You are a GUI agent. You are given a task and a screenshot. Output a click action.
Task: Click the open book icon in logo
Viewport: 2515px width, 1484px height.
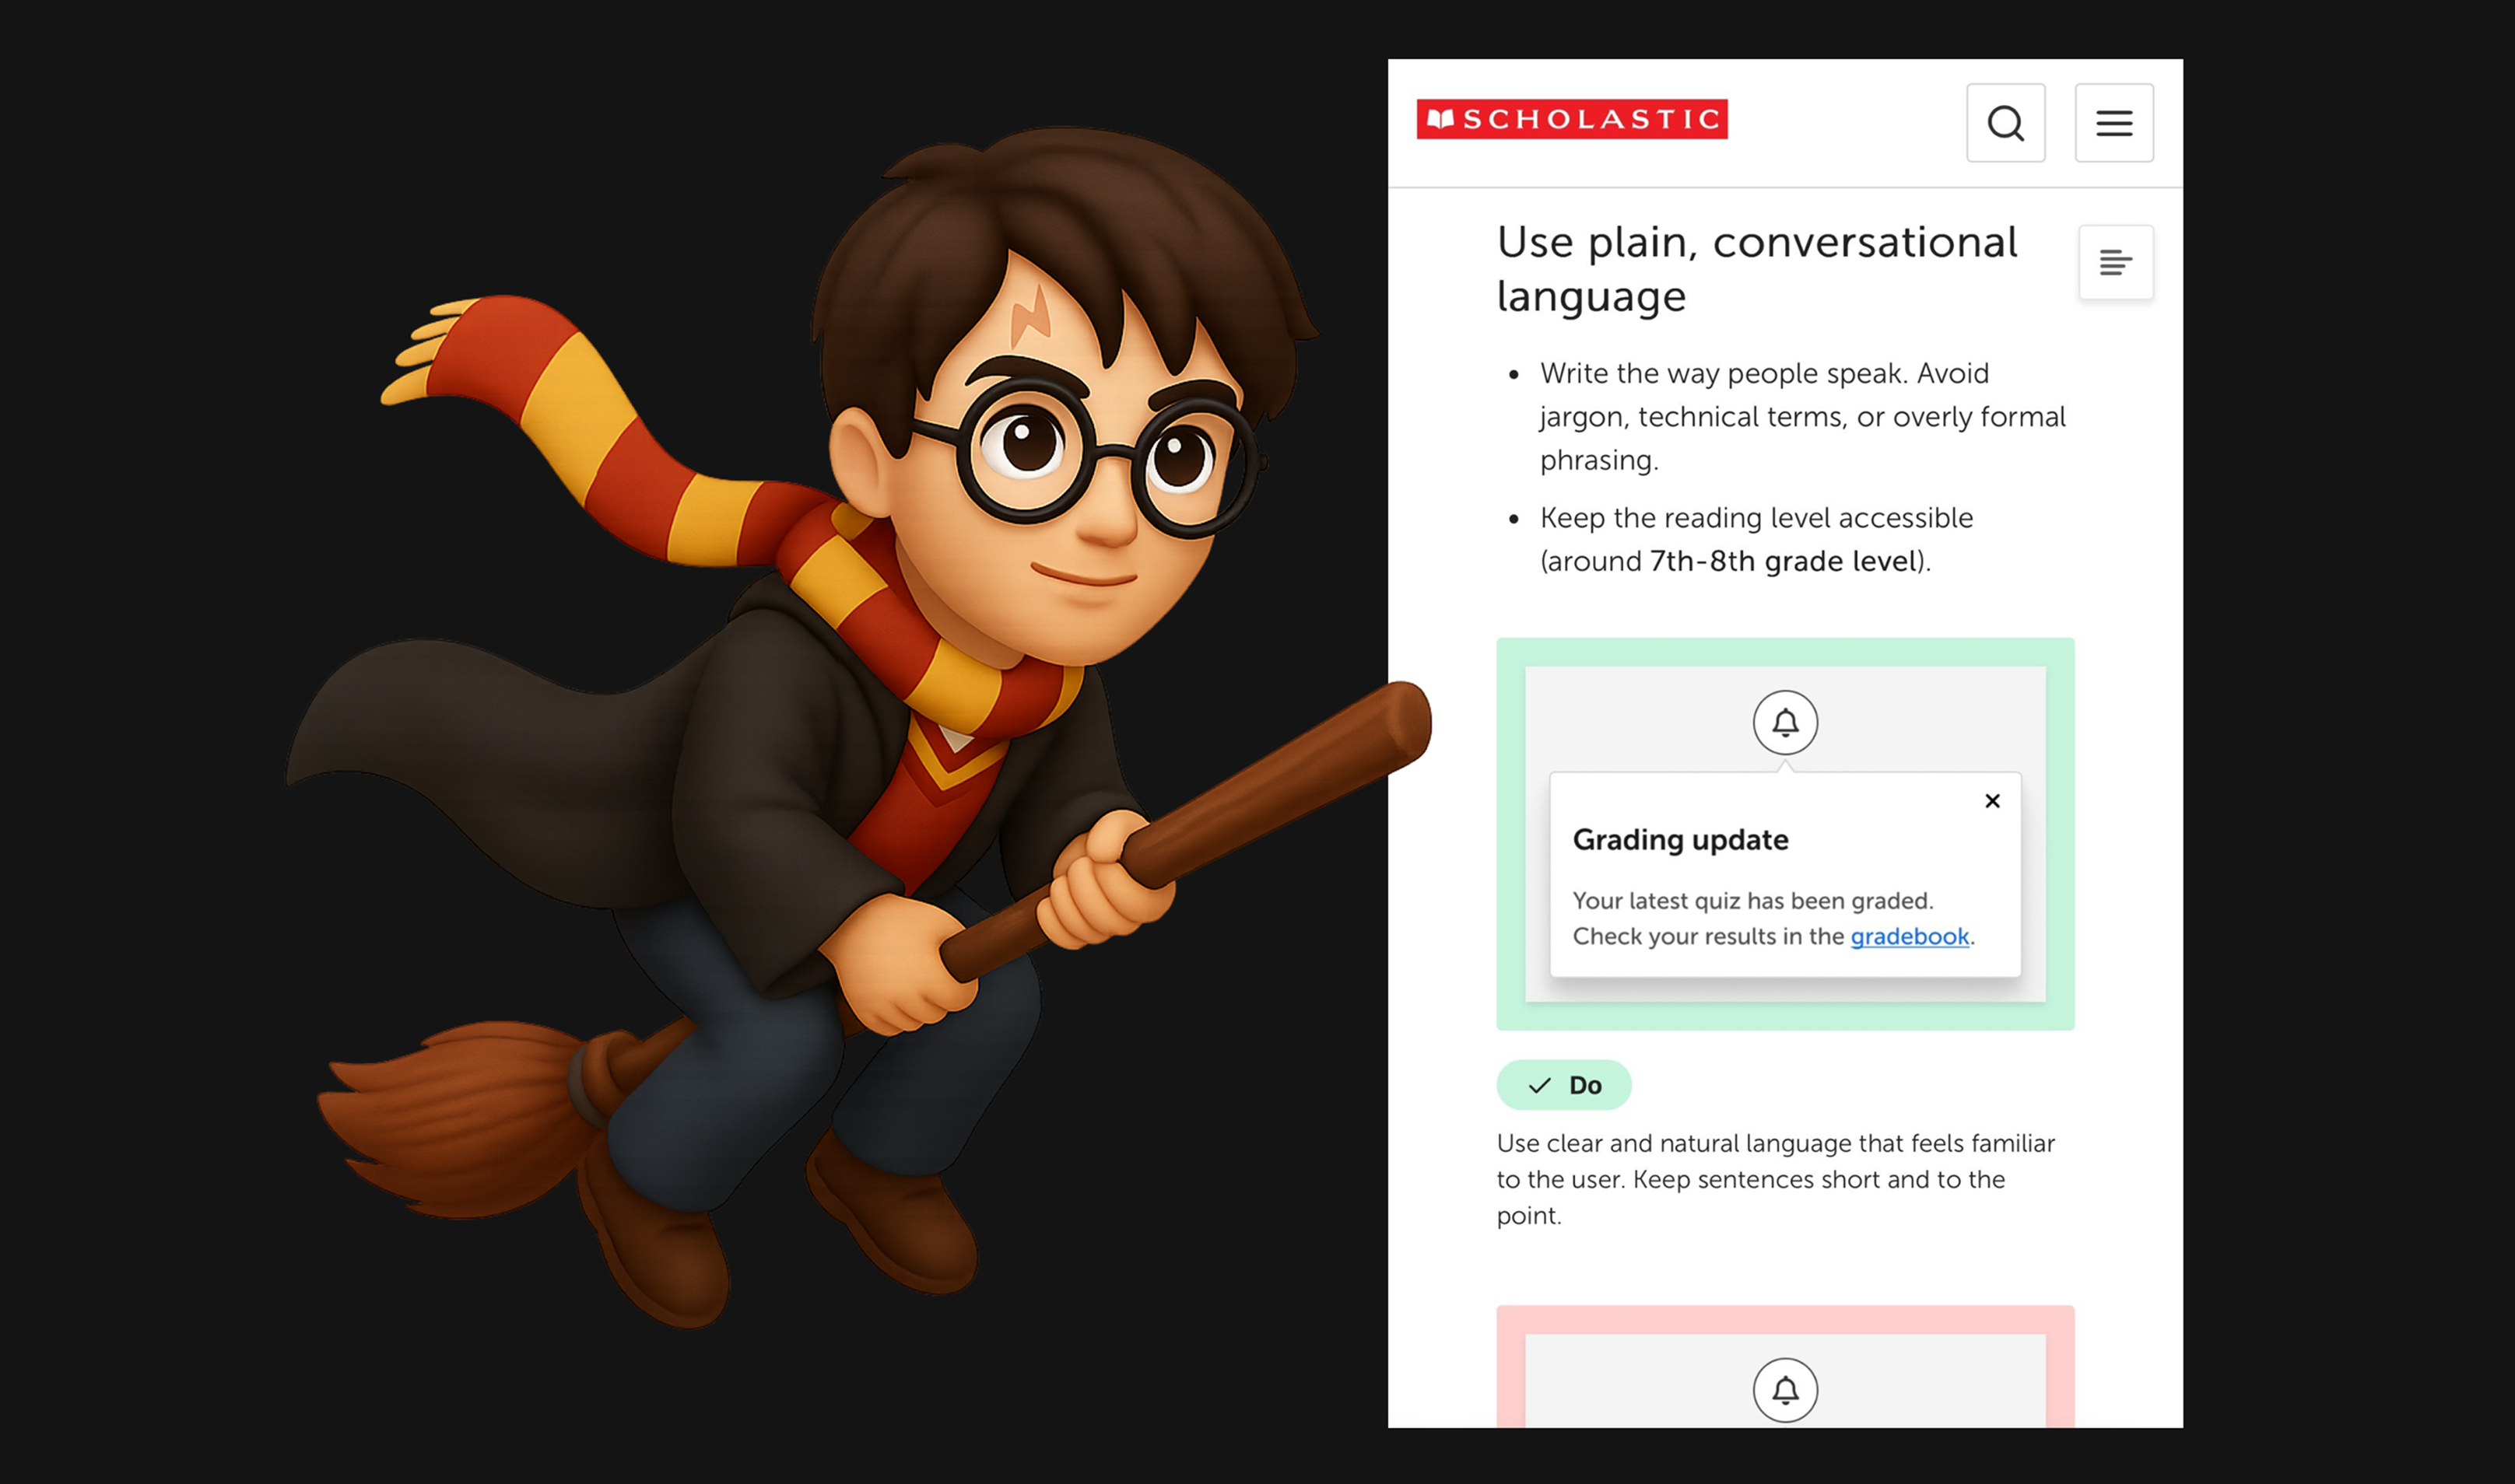tap(1440, 120)
